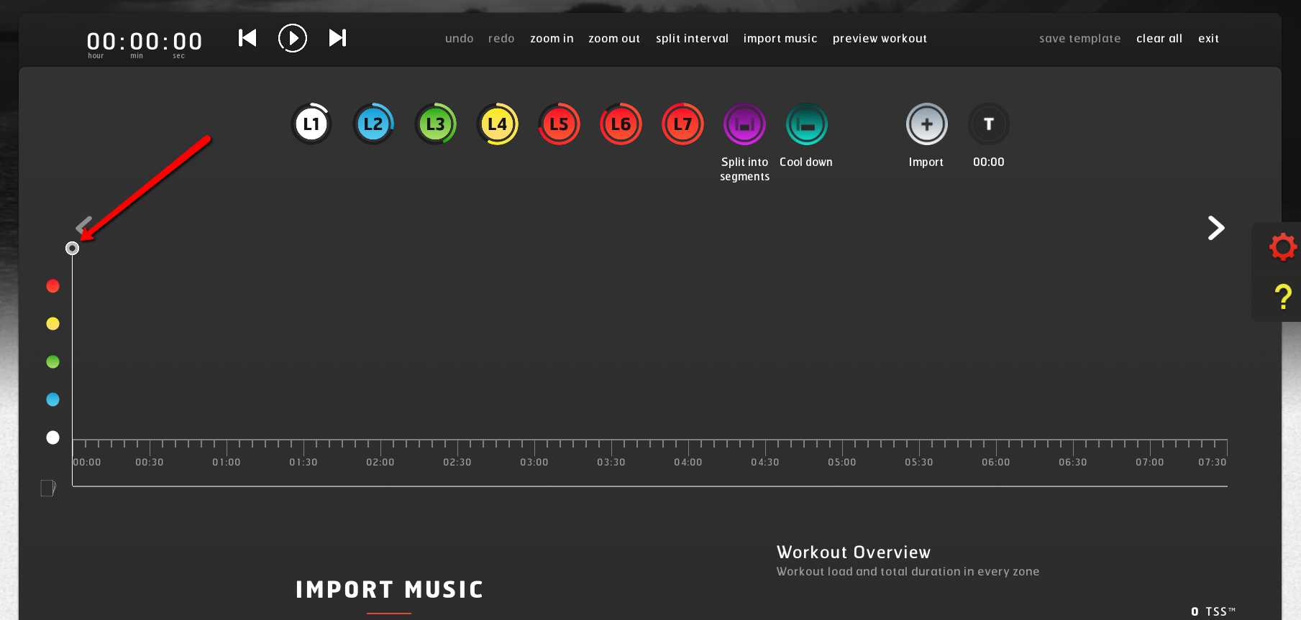Select the red L7 zone icon
The image size is (1301, 620).
683,124
